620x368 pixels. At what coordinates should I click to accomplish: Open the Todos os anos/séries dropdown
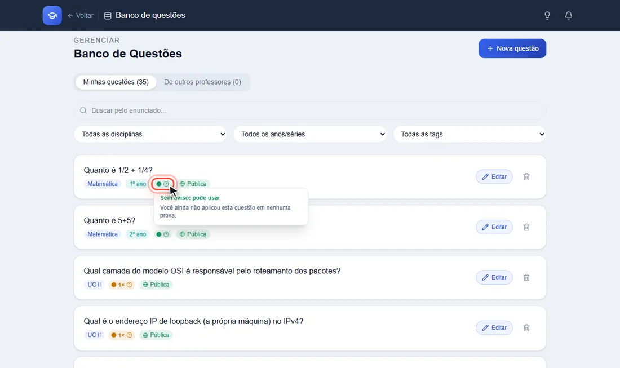pos(310,134)
